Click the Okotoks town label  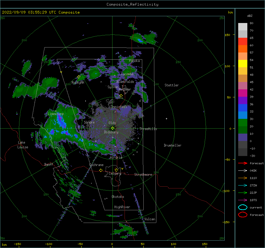click(118, 197)
